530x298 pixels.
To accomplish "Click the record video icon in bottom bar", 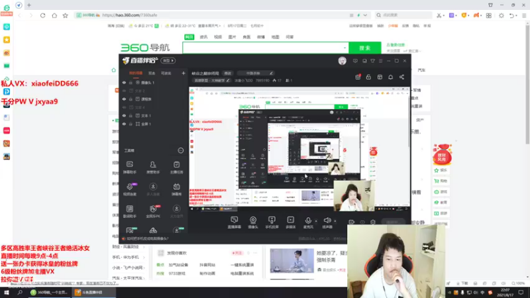I will click(352, 222).
